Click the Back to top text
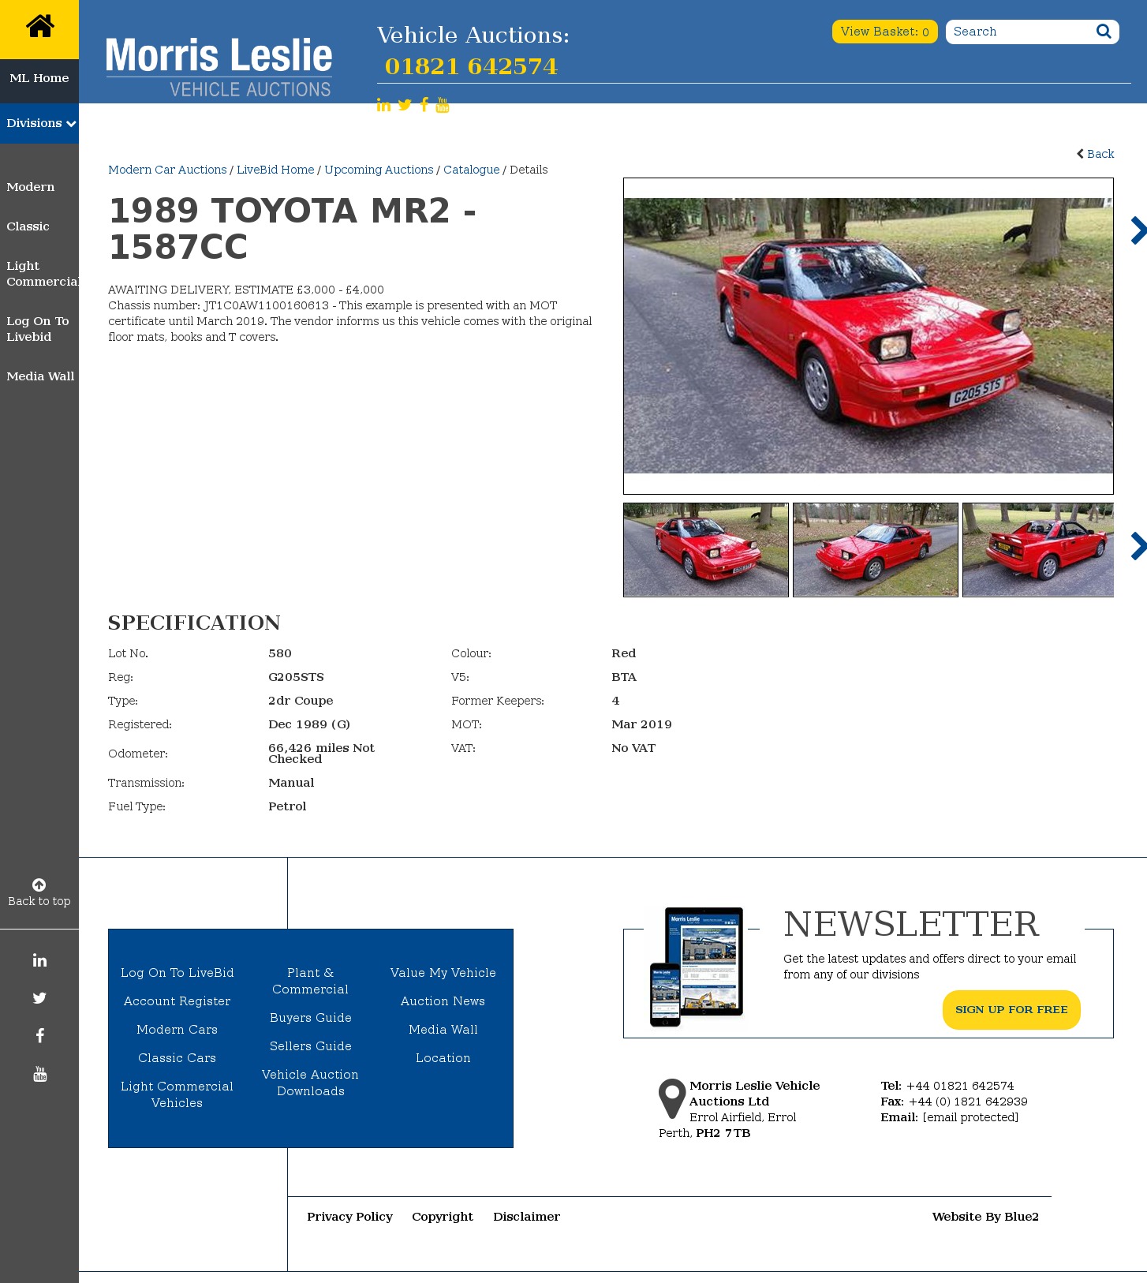 [39, 901]
